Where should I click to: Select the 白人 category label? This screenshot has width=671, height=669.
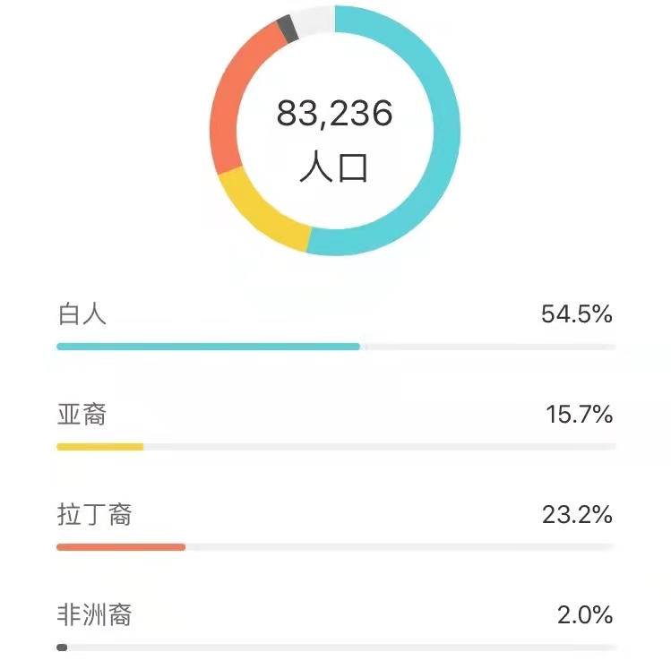click(x=82, y=314)
